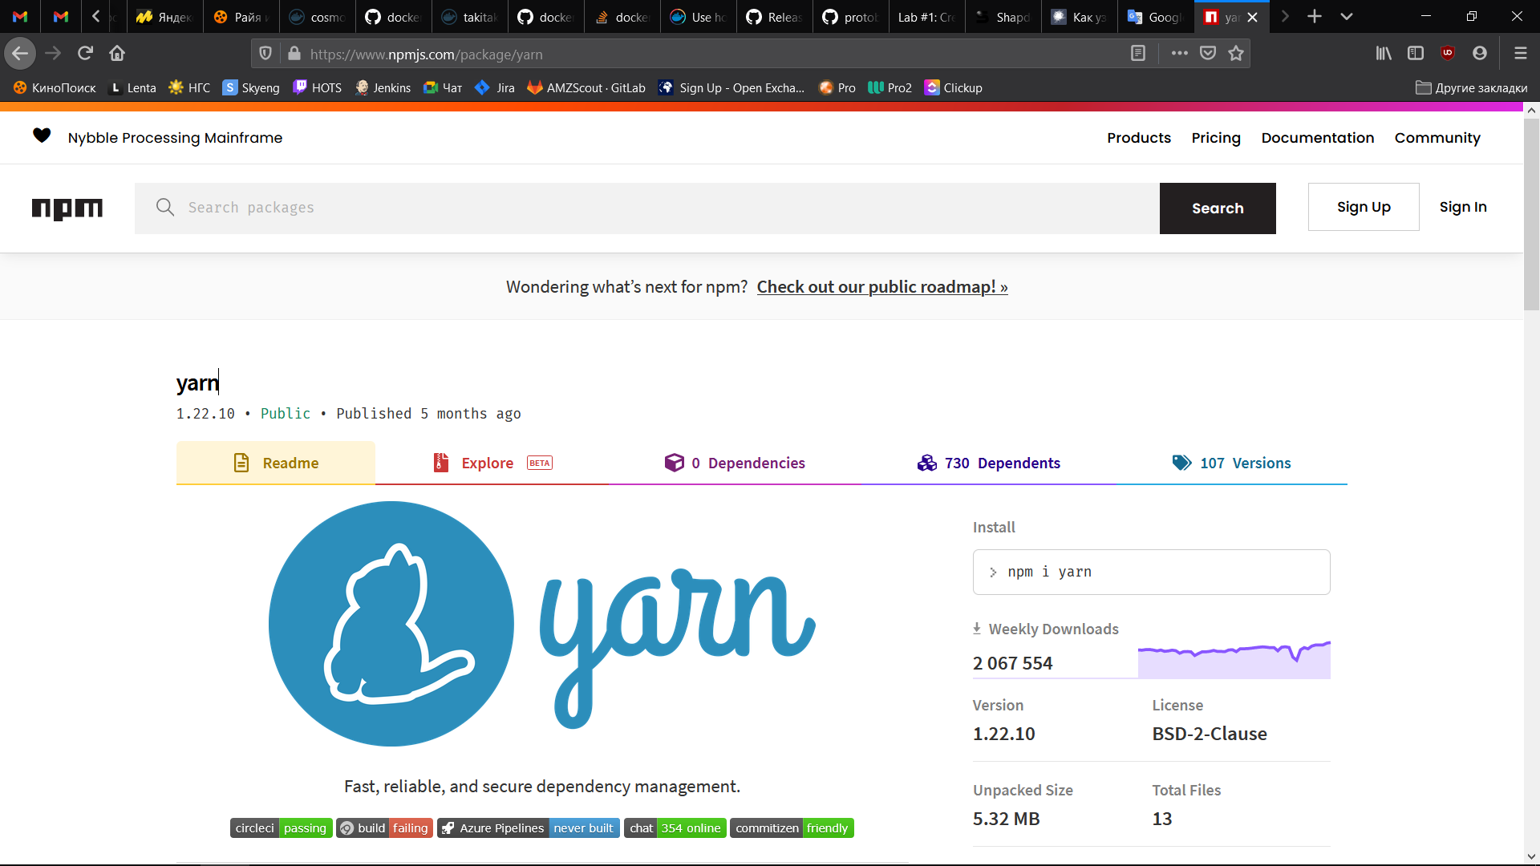The height and width of the screenshot is (866, 1540).
Task: Open the public roadmap link
Action: tap(882, 286)
